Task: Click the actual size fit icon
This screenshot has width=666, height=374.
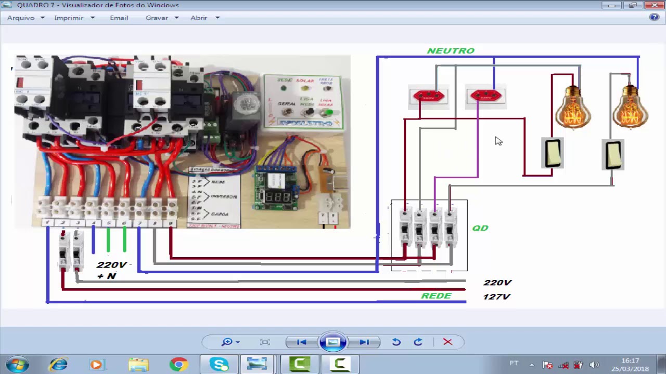Action: click(x=265, y=342)
